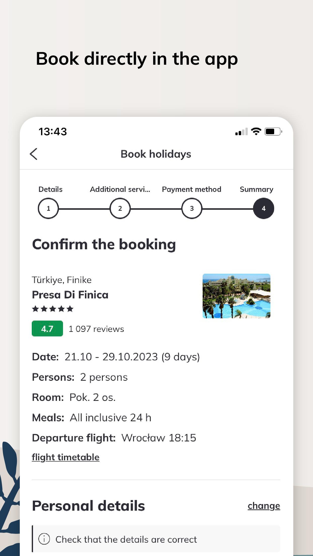The width and height of the screenshot is (313, 556).
Task: Tap the Presa Di Finica hotel name
Action: point(70,295)
